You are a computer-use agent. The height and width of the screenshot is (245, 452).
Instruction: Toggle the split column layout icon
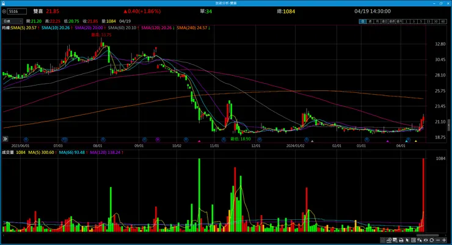414,240
